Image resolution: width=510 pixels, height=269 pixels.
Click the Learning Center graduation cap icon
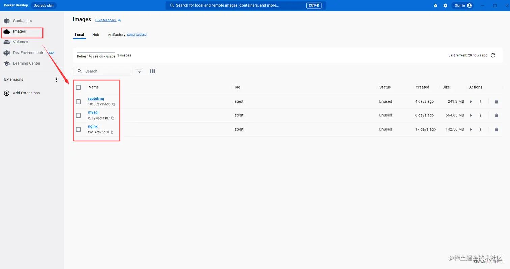(x=7, y=63)
